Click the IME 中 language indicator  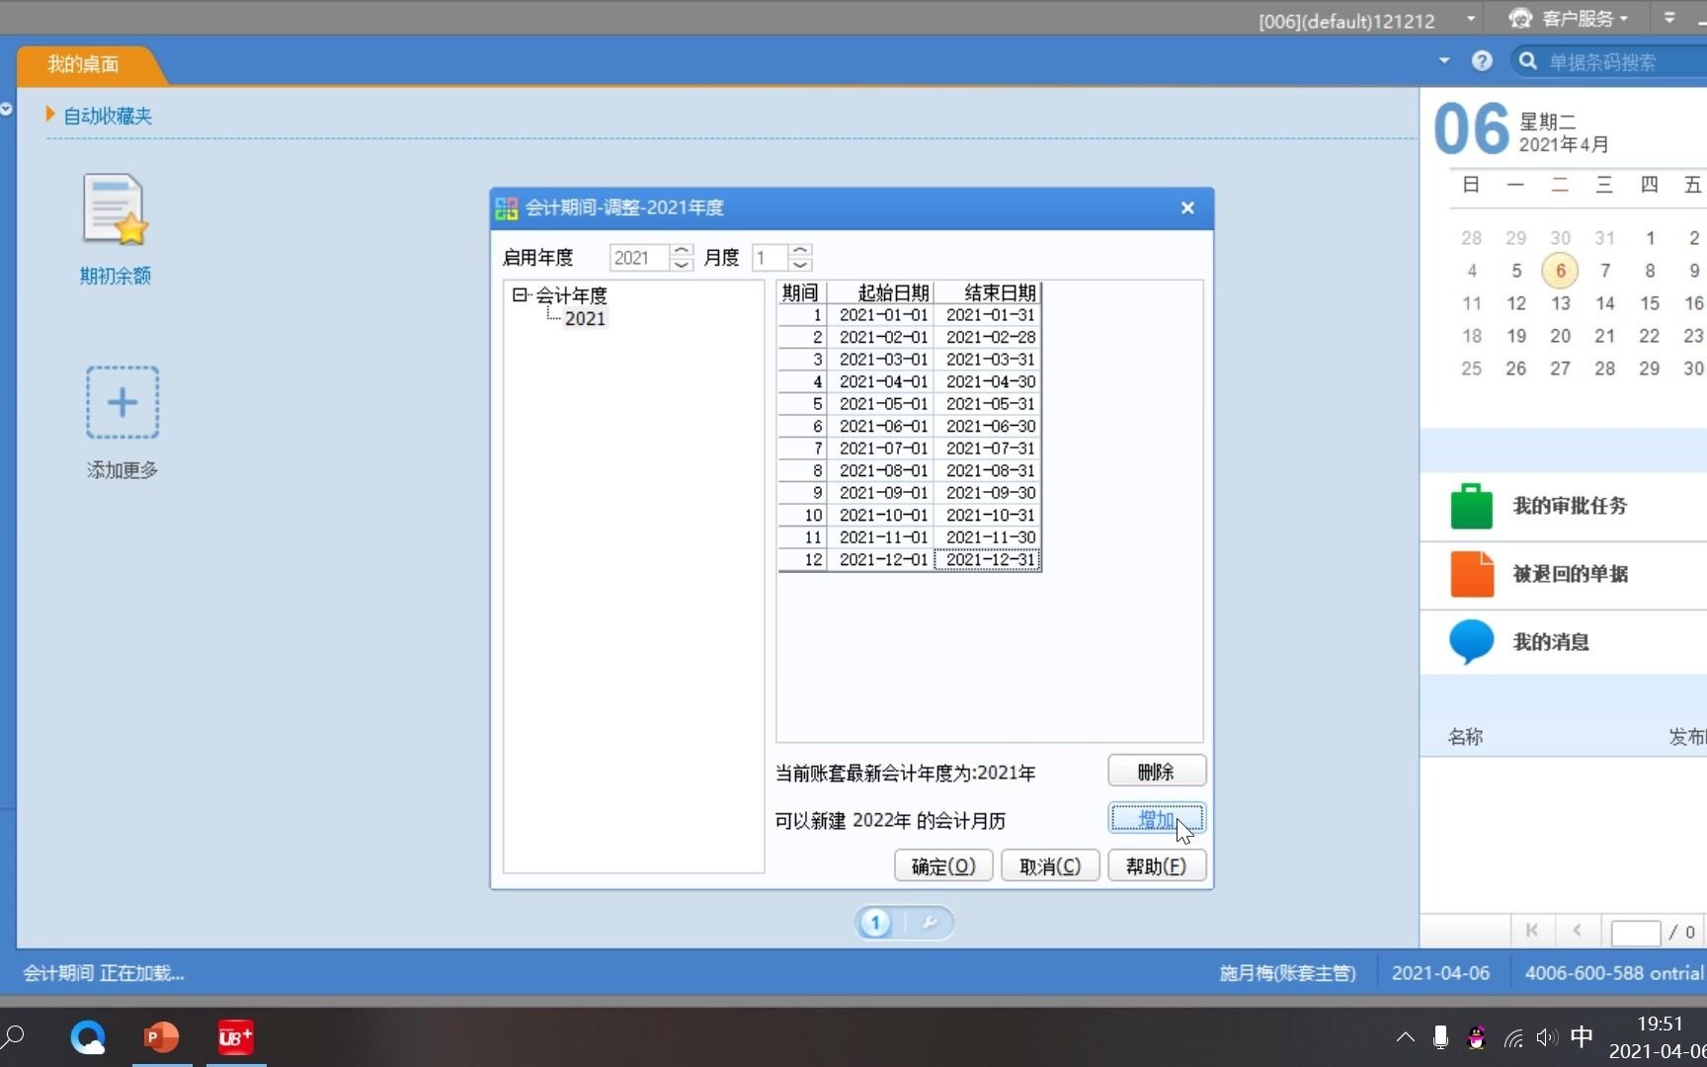click(1582, 1037)
